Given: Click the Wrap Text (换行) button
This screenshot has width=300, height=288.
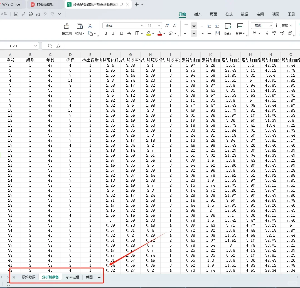Looking at the screenshot, I should click(x=228, y=29).
